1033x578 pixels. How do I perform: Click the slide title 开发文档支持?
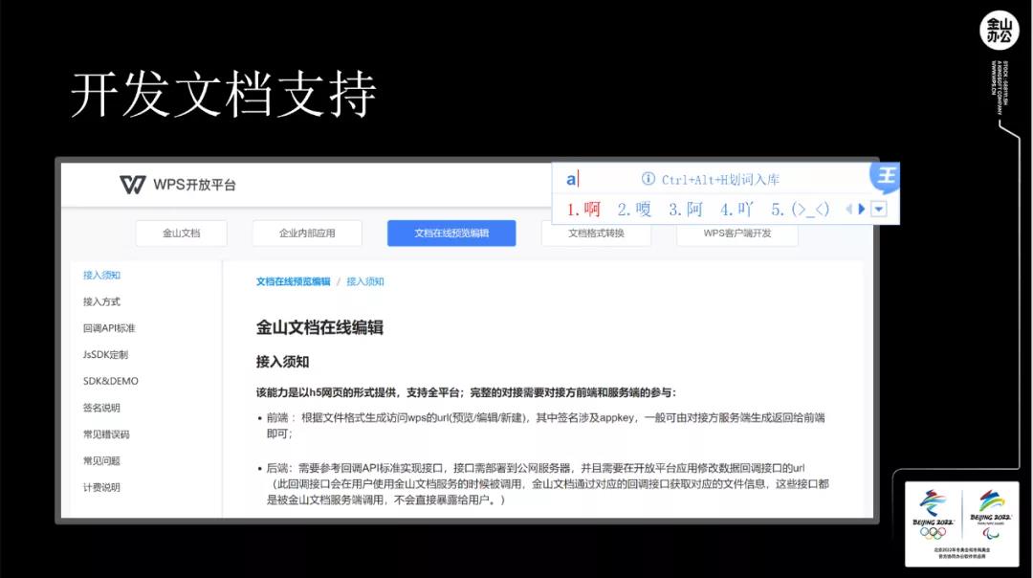pyautogui.click(x=223, y=95)
